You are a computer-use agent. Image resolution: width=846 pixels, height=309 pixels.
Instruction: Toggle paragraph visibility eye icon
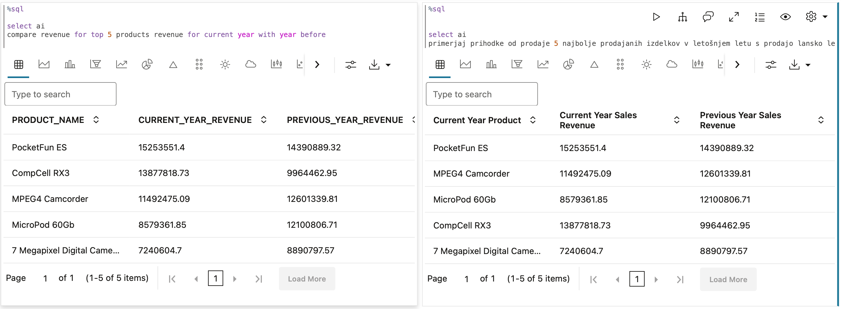point(786,17)
